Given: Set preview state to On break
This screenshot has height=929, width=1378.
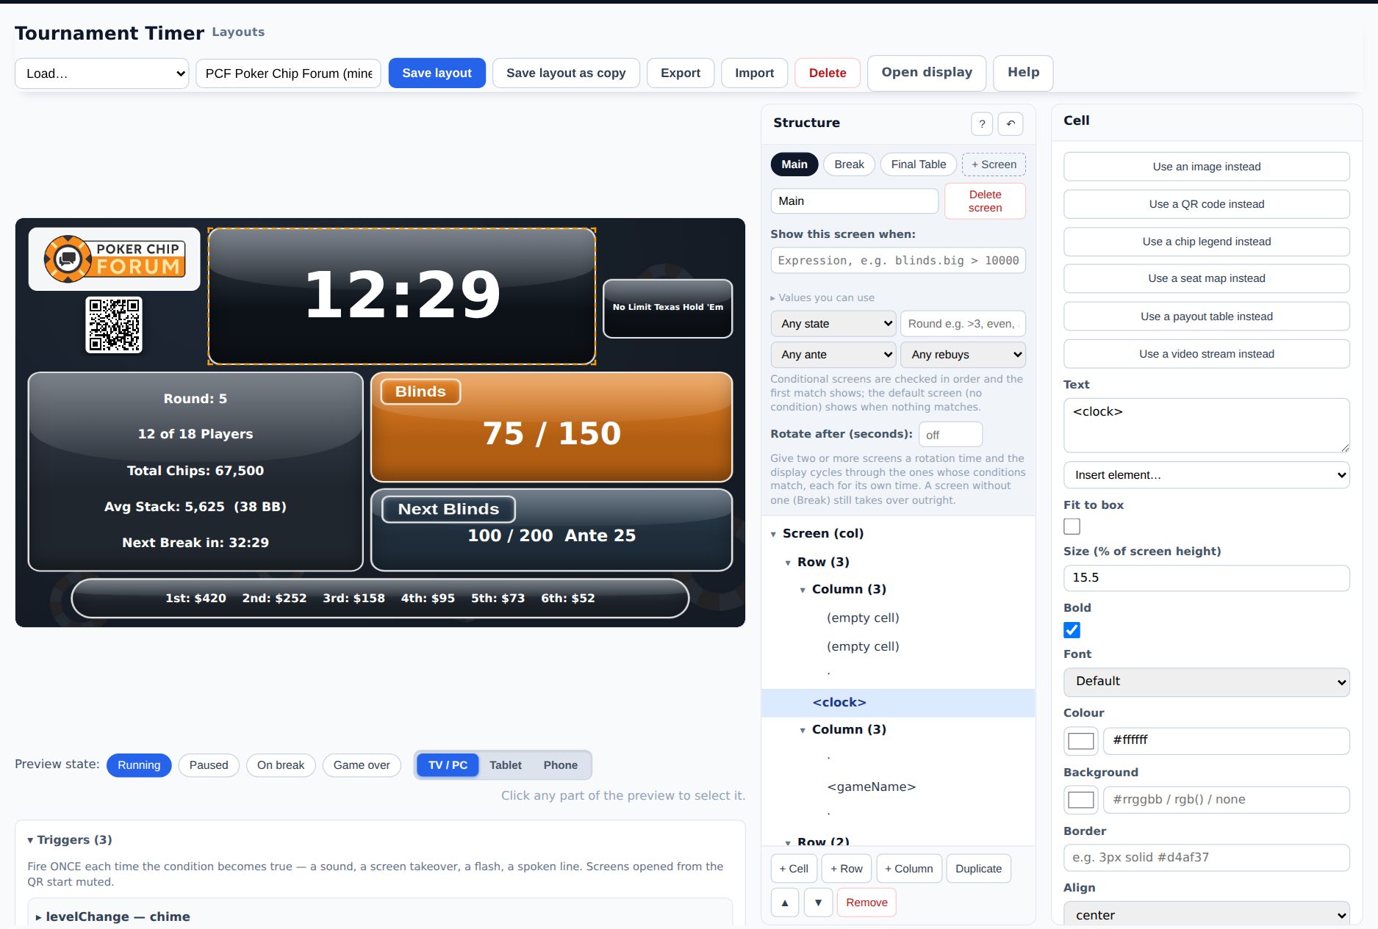Looking at the screenshot, I should tap(281, 765).
